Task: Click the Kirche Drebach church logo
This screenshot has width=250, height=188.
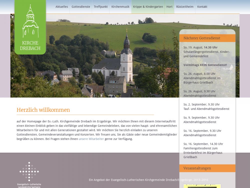Action: point(30,27)
